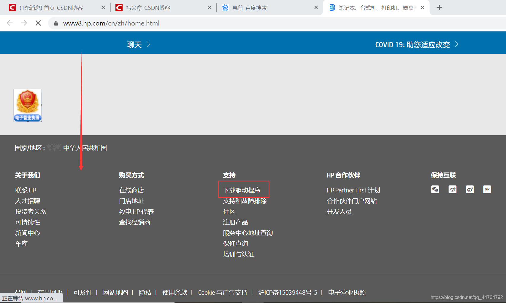Open COVID 19: 助您适应改变 link

click(413, 44)
